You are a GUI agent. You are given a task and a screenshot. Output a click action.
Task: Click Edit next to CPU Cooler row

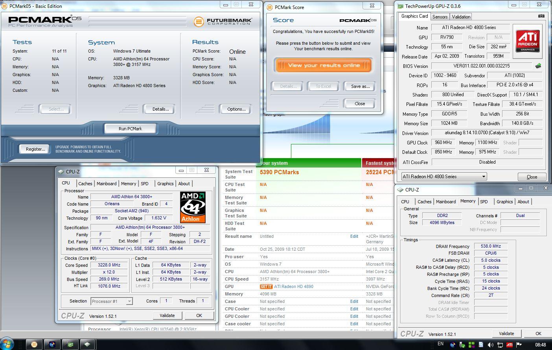[354, 309]
